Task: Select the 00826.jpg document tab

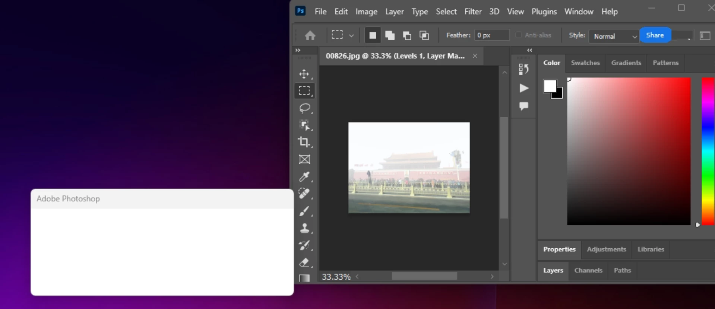Action: 395,56
